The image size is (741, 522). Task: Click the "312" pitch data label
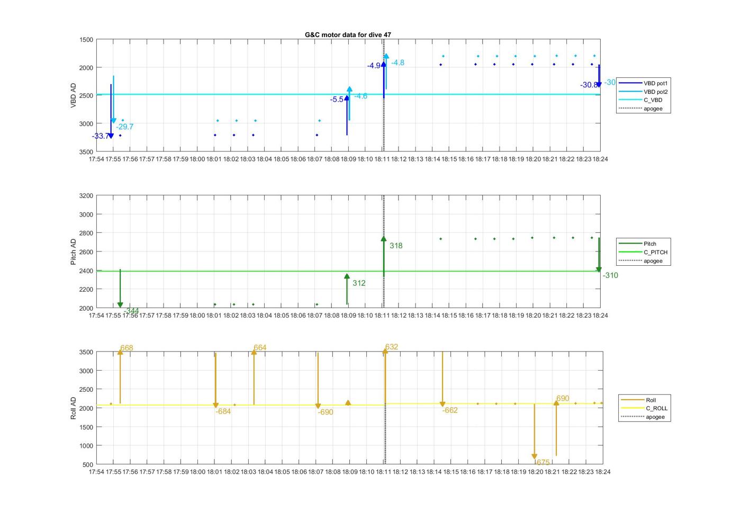tap(359, 283)
